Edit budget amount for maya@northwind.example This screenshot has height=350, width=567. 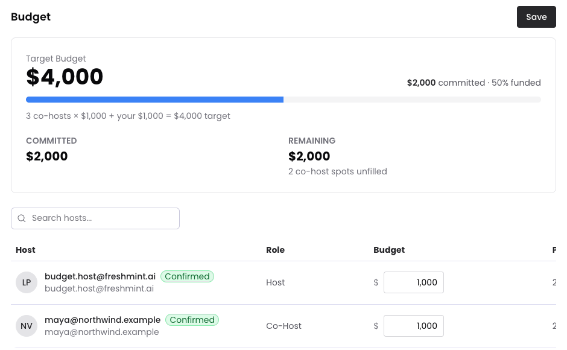414,326
